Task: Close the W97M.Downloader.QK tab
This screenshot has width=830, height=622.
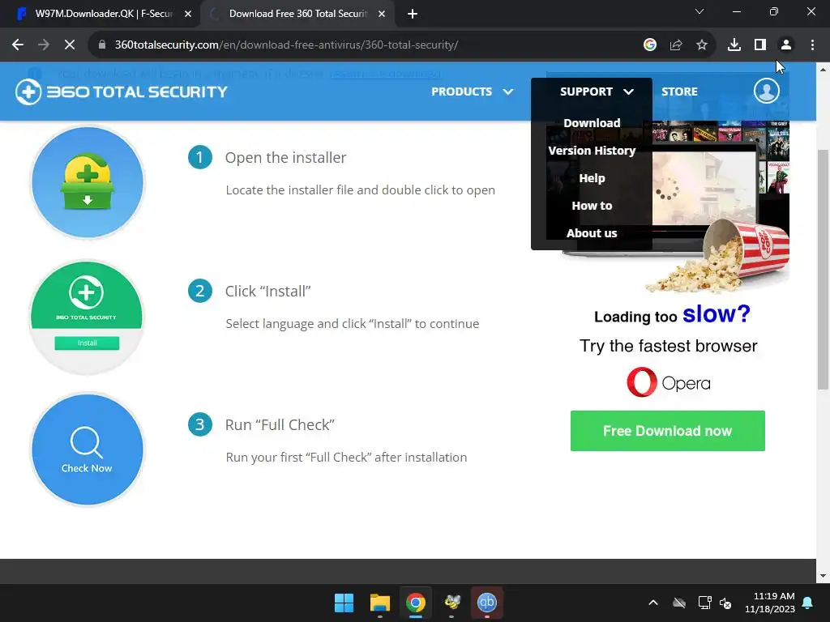Action: 188,14
